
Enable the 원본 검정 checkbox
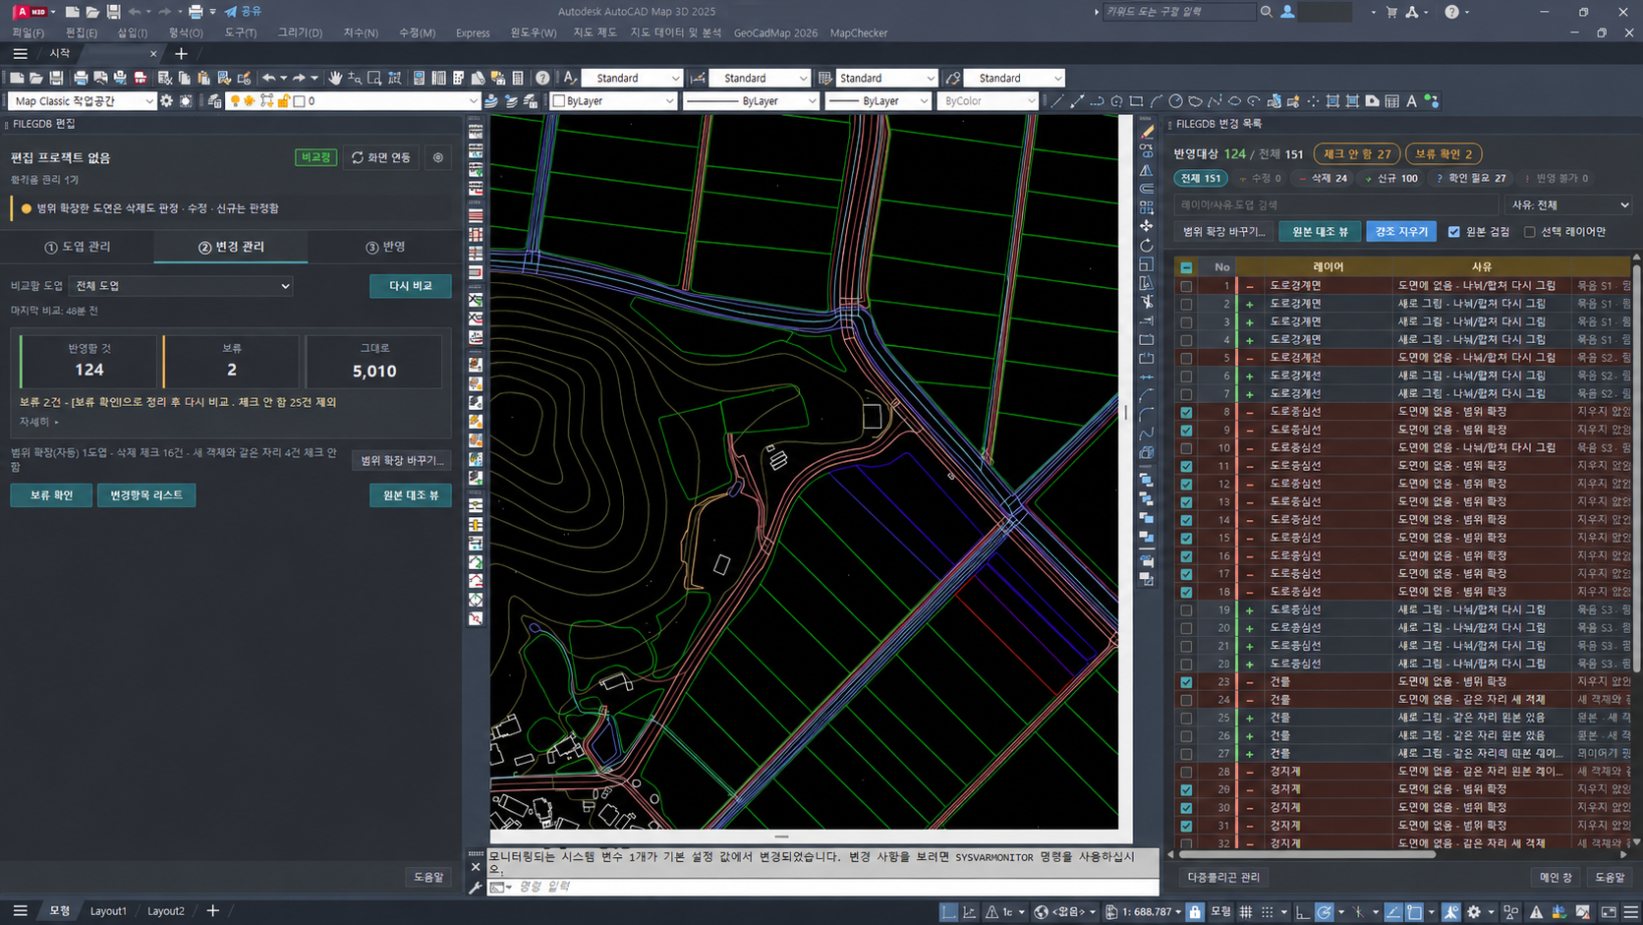click(x=1454, y=232)
